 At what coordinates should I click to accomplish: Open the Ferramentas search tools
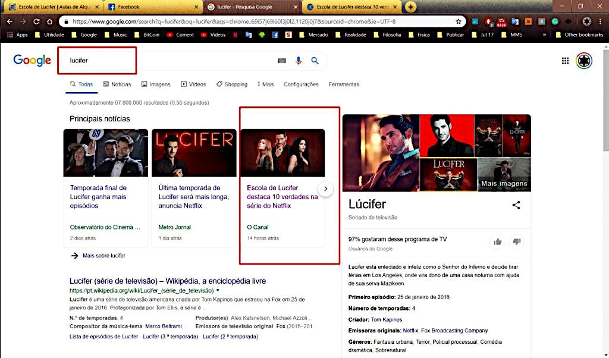[344, 84]
